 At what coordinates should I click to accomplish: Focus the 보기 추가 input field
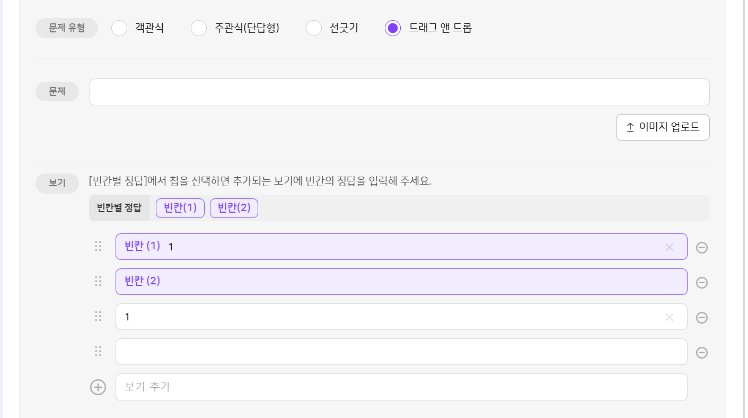[401, 387]
